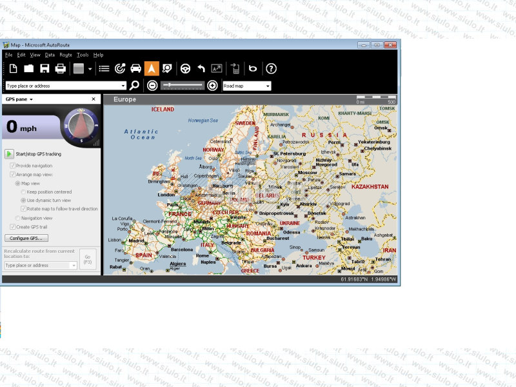The height and width of the screenshot is (387, 516).
Task: Click the gray legend pane toolbar icon
Action: tap(78, 68)
